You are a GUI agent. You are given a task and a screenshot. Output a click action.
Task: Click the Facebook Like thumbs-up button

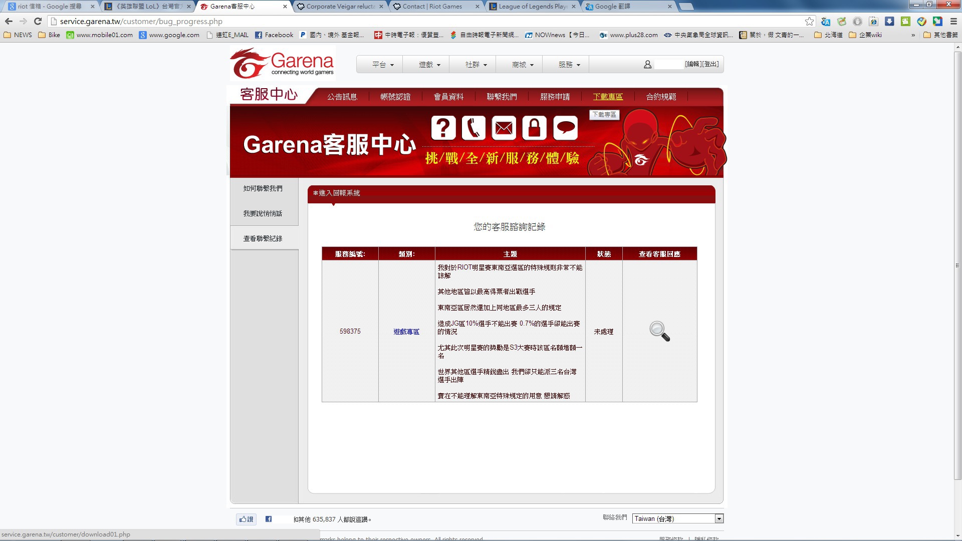tap(246, 519)
